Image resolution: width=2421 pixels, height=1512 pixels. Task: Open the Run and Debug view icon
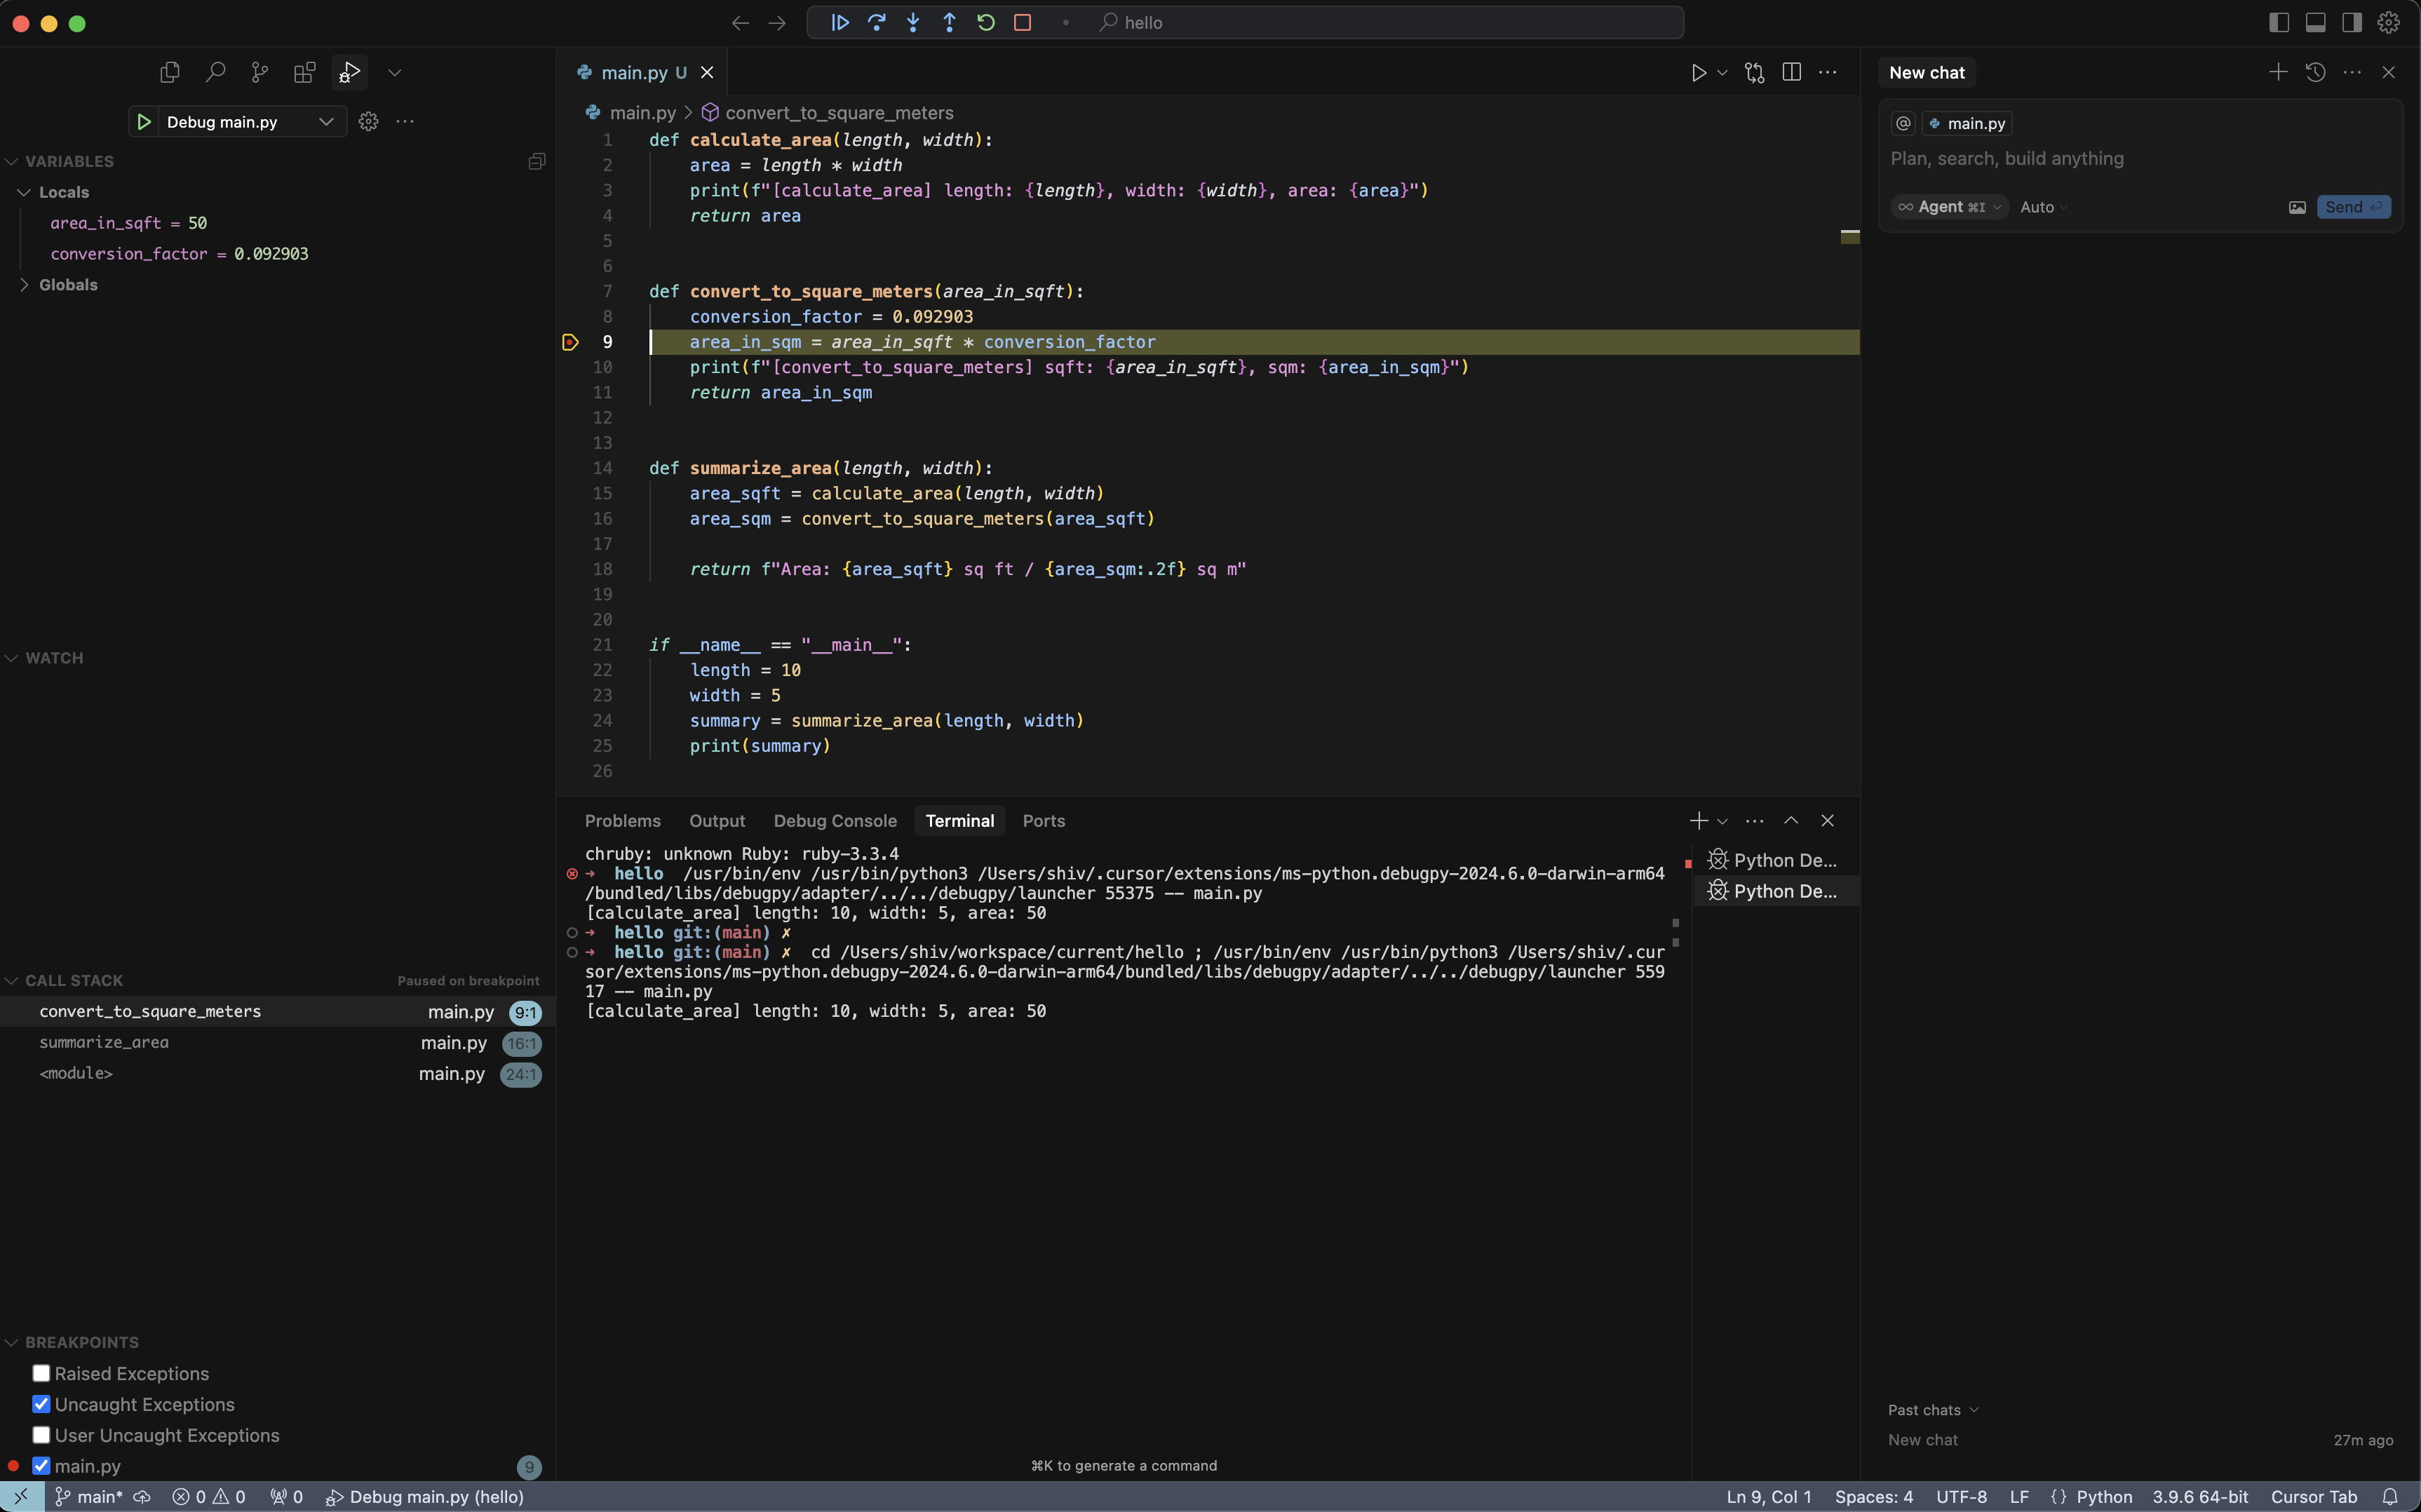[350, 72]
